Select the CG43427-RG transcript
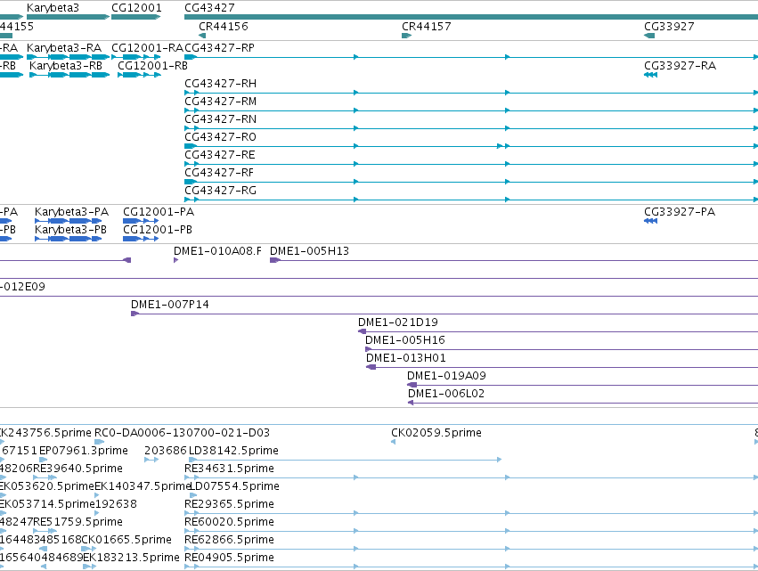This screenshot has width=758, height=571. pyautogui.click(x=471, y=200)
